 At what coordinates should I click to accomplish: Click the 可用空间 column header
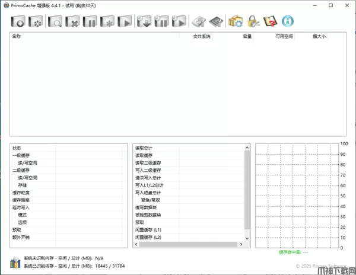284,36
